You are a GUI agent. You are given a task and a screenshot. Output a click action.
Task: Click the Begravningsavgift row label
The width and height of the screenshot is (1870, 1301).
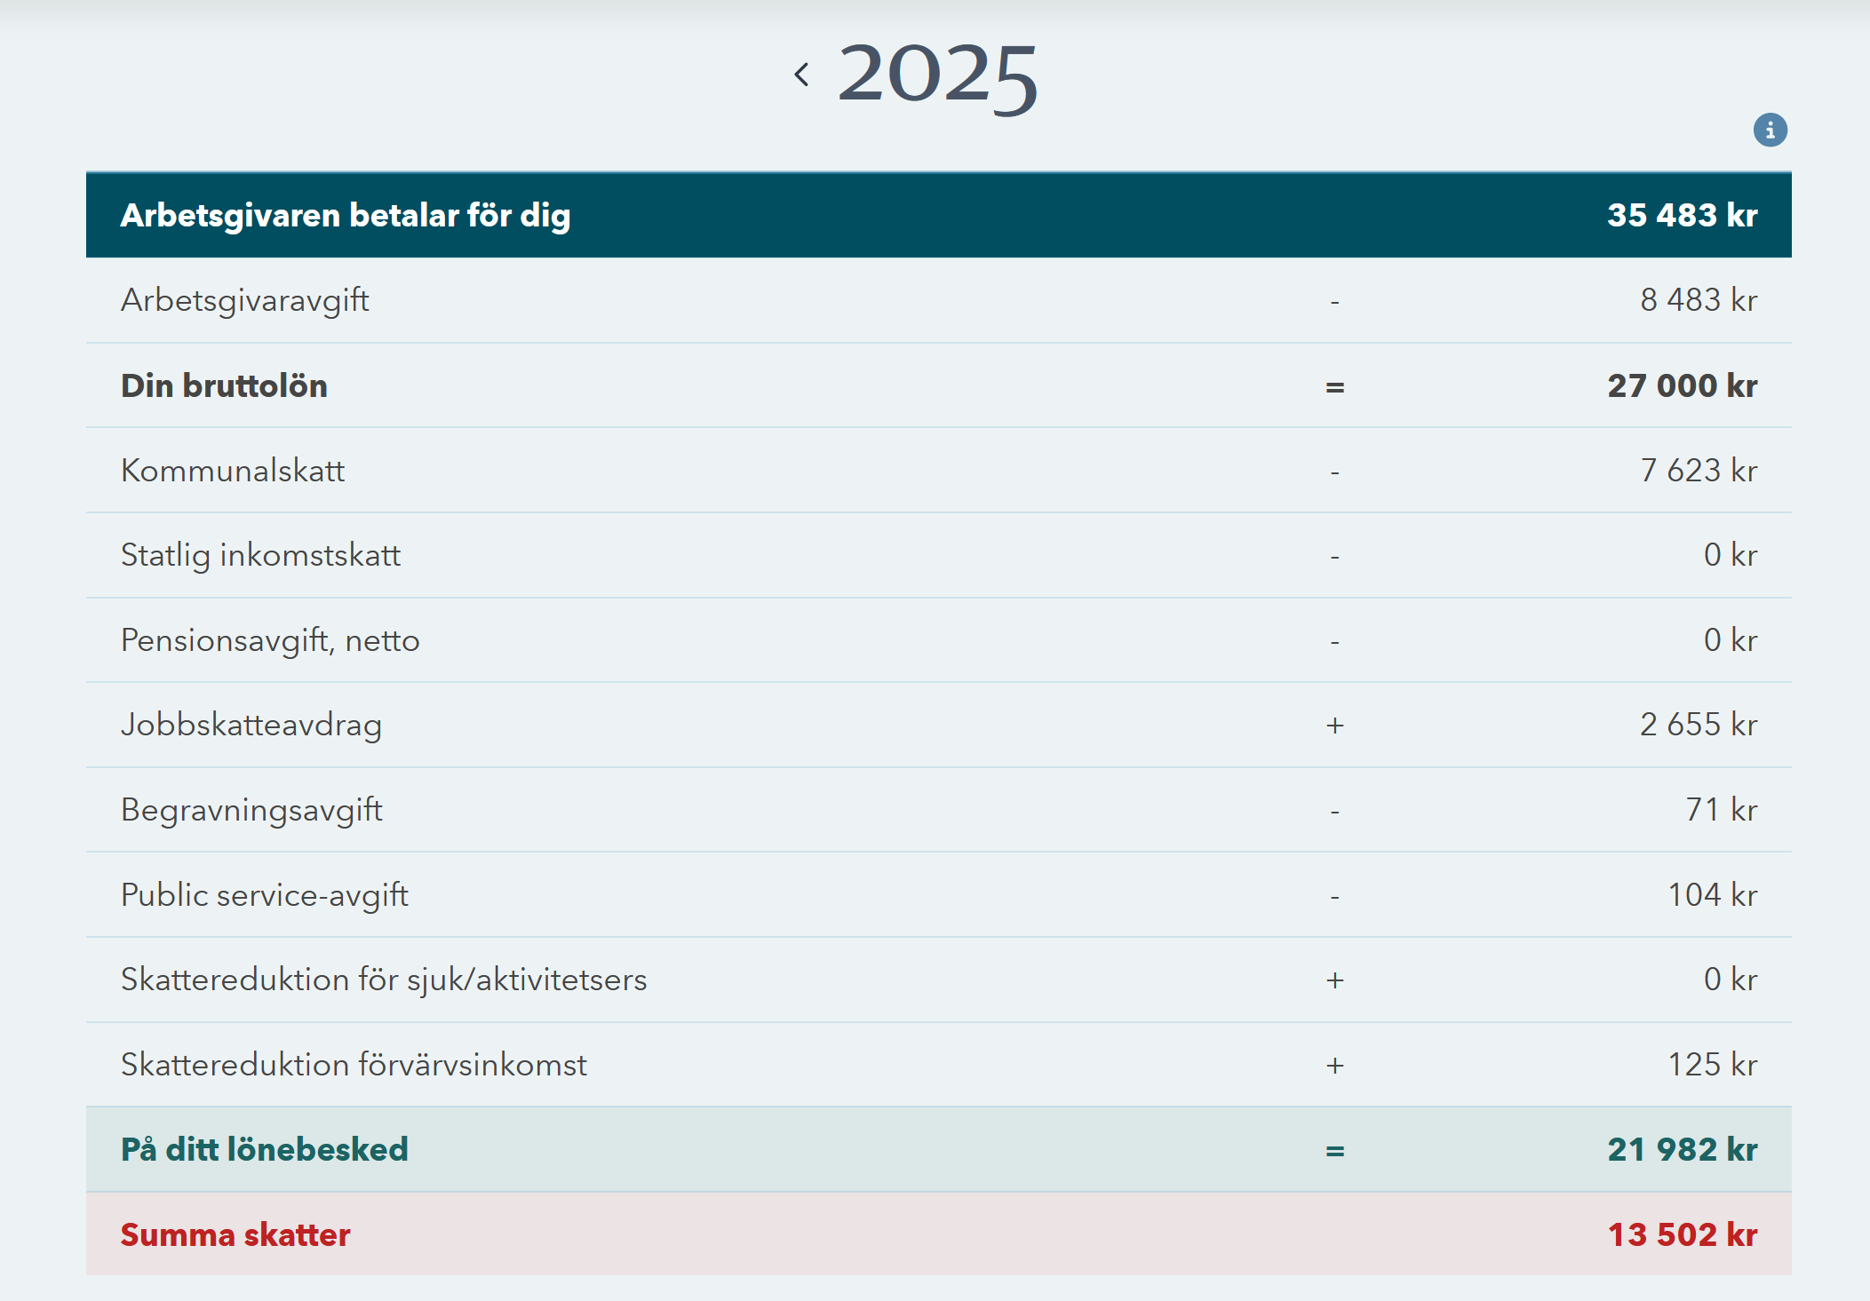coord(251,811)
